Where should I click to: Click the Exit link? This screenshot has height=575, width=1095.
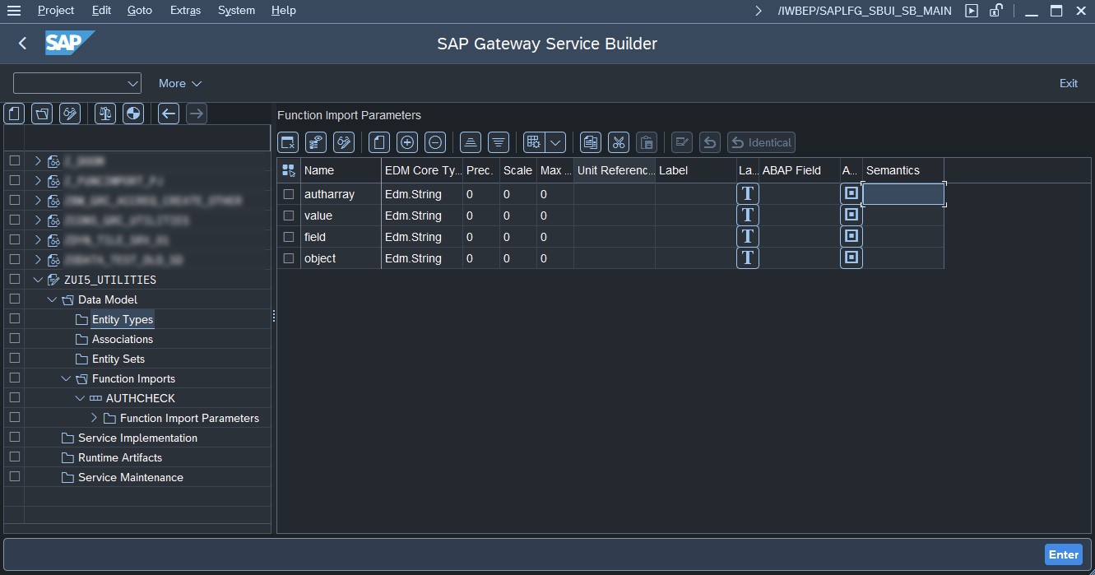click(x=1068, y=83)
